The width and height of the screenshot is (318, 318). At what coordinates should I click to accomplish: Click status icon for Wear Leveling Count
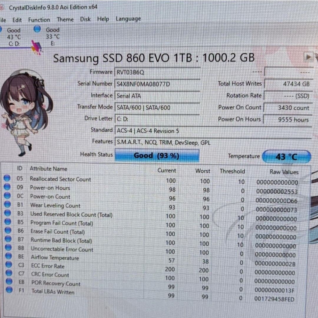tap(7, 204)
